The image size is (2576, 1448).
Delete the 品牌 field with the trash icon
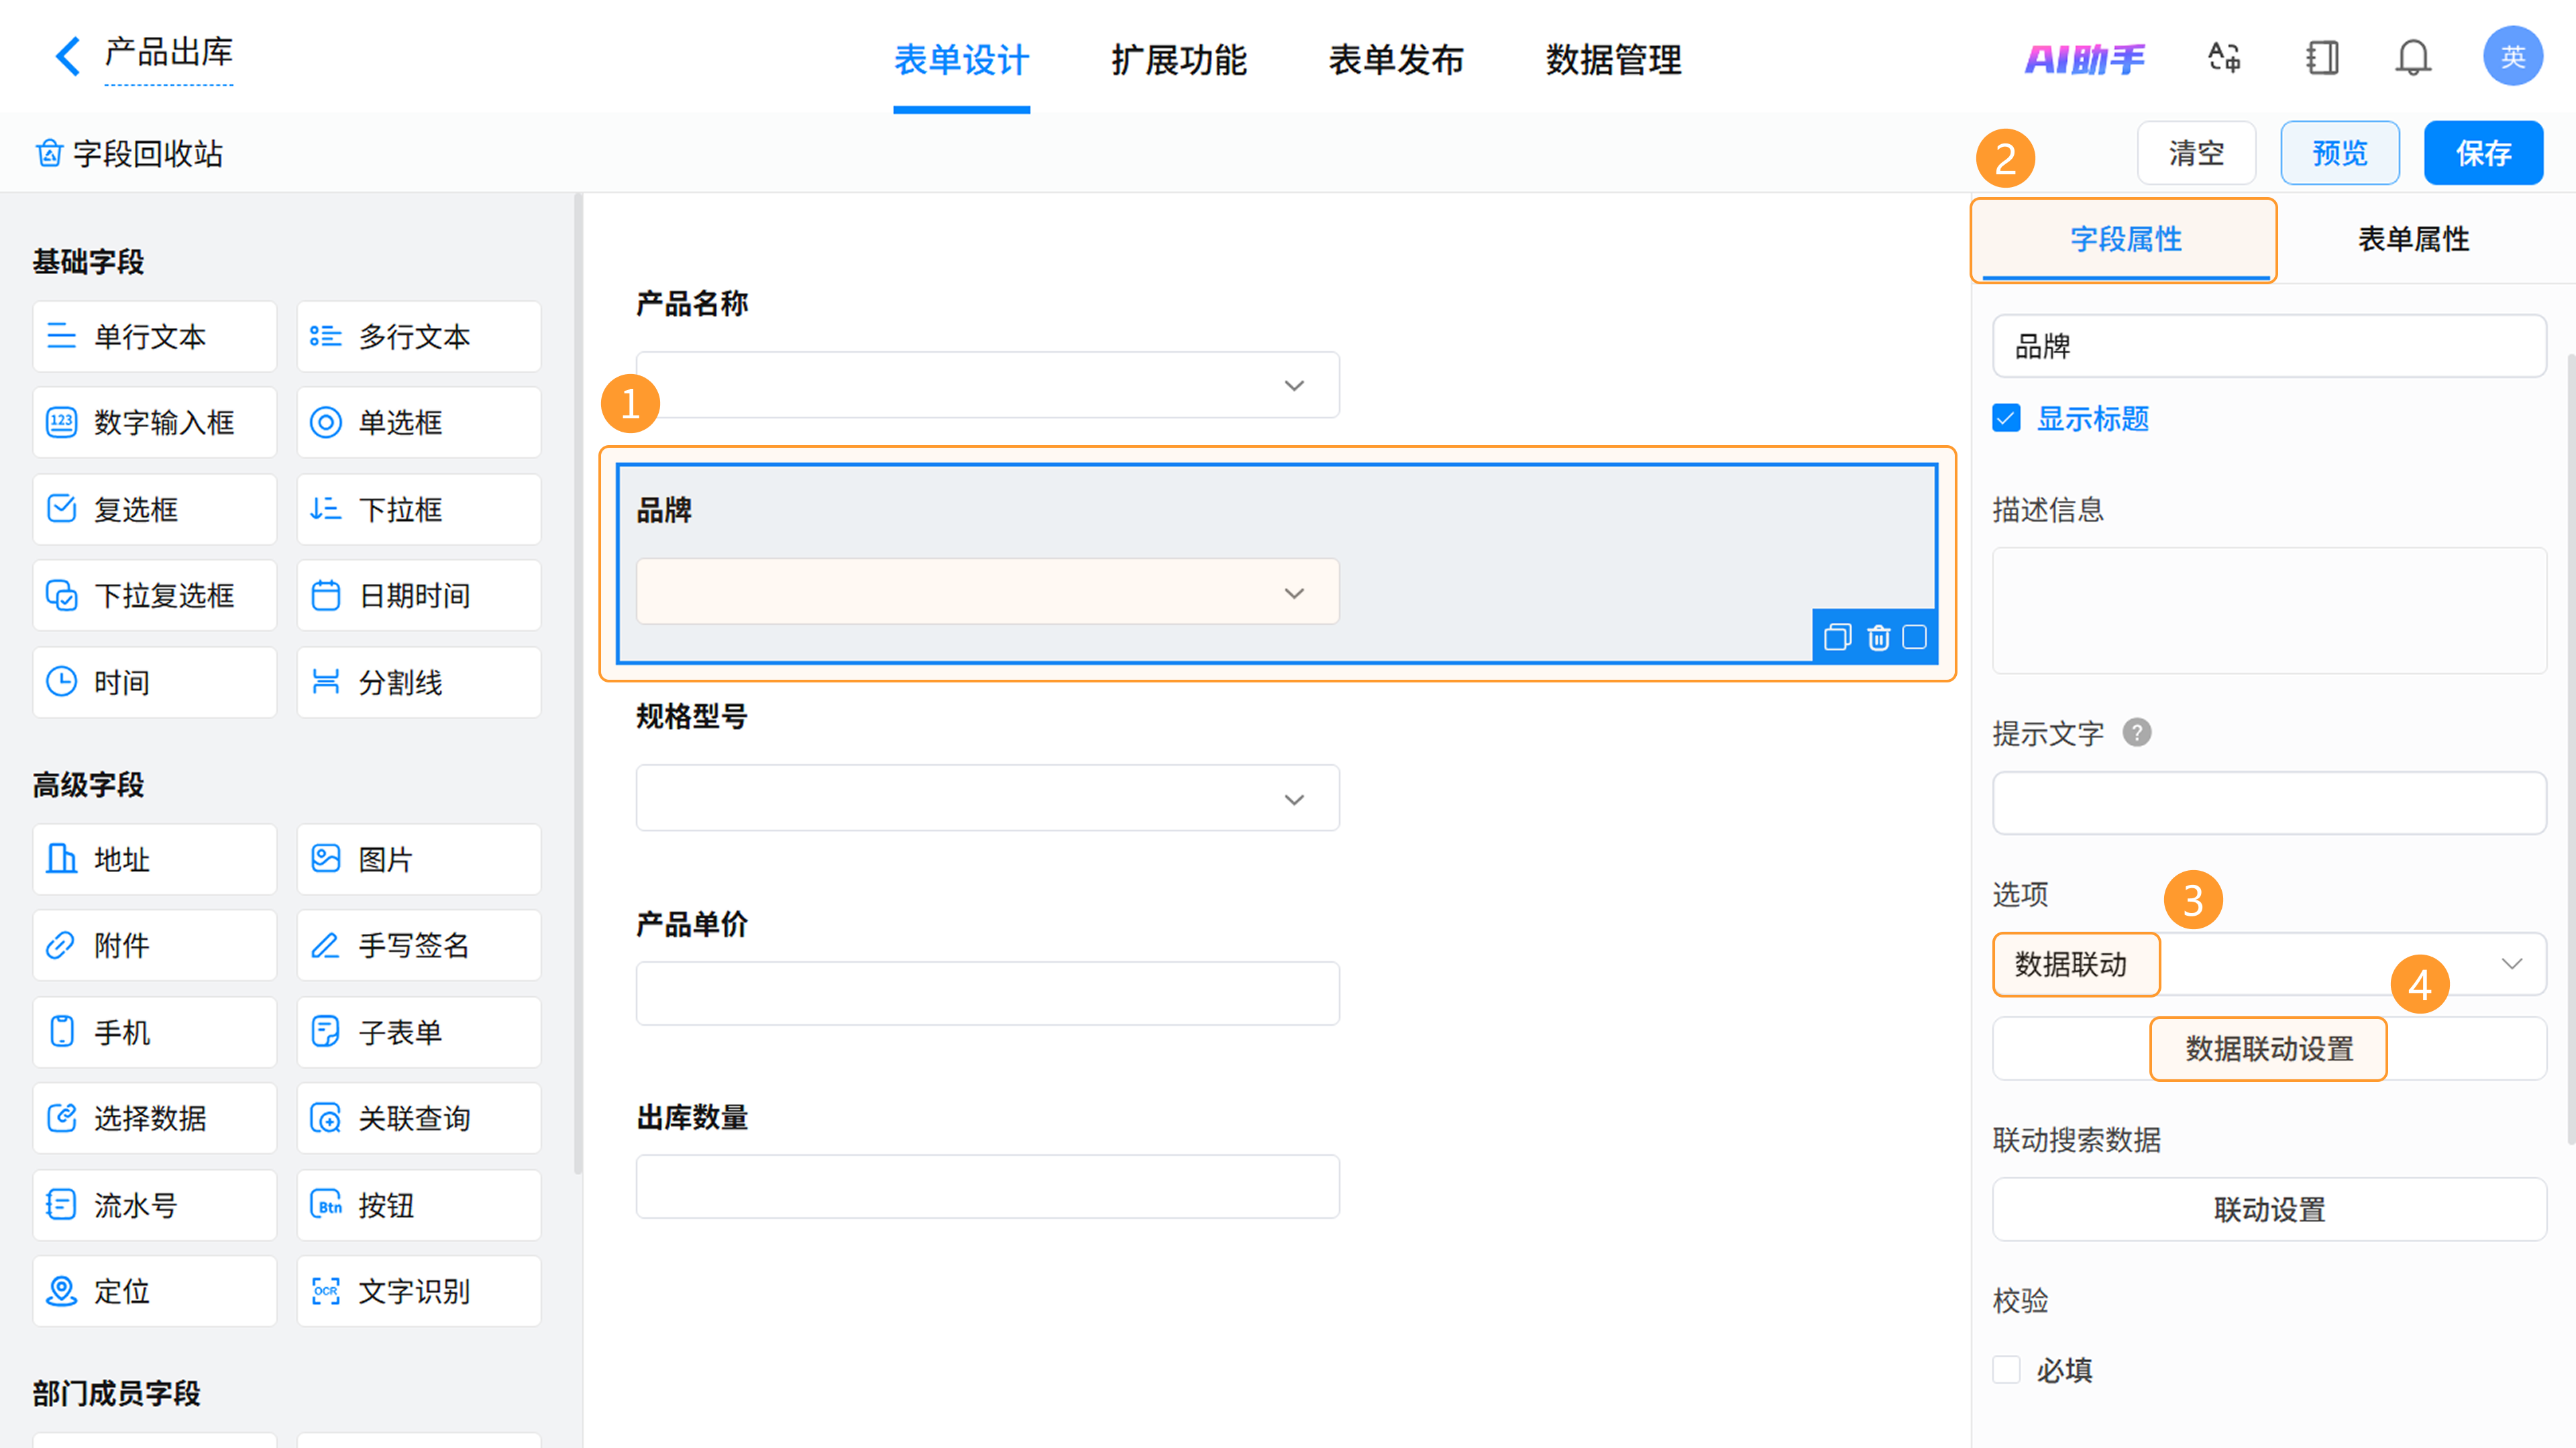[1878, 638]
